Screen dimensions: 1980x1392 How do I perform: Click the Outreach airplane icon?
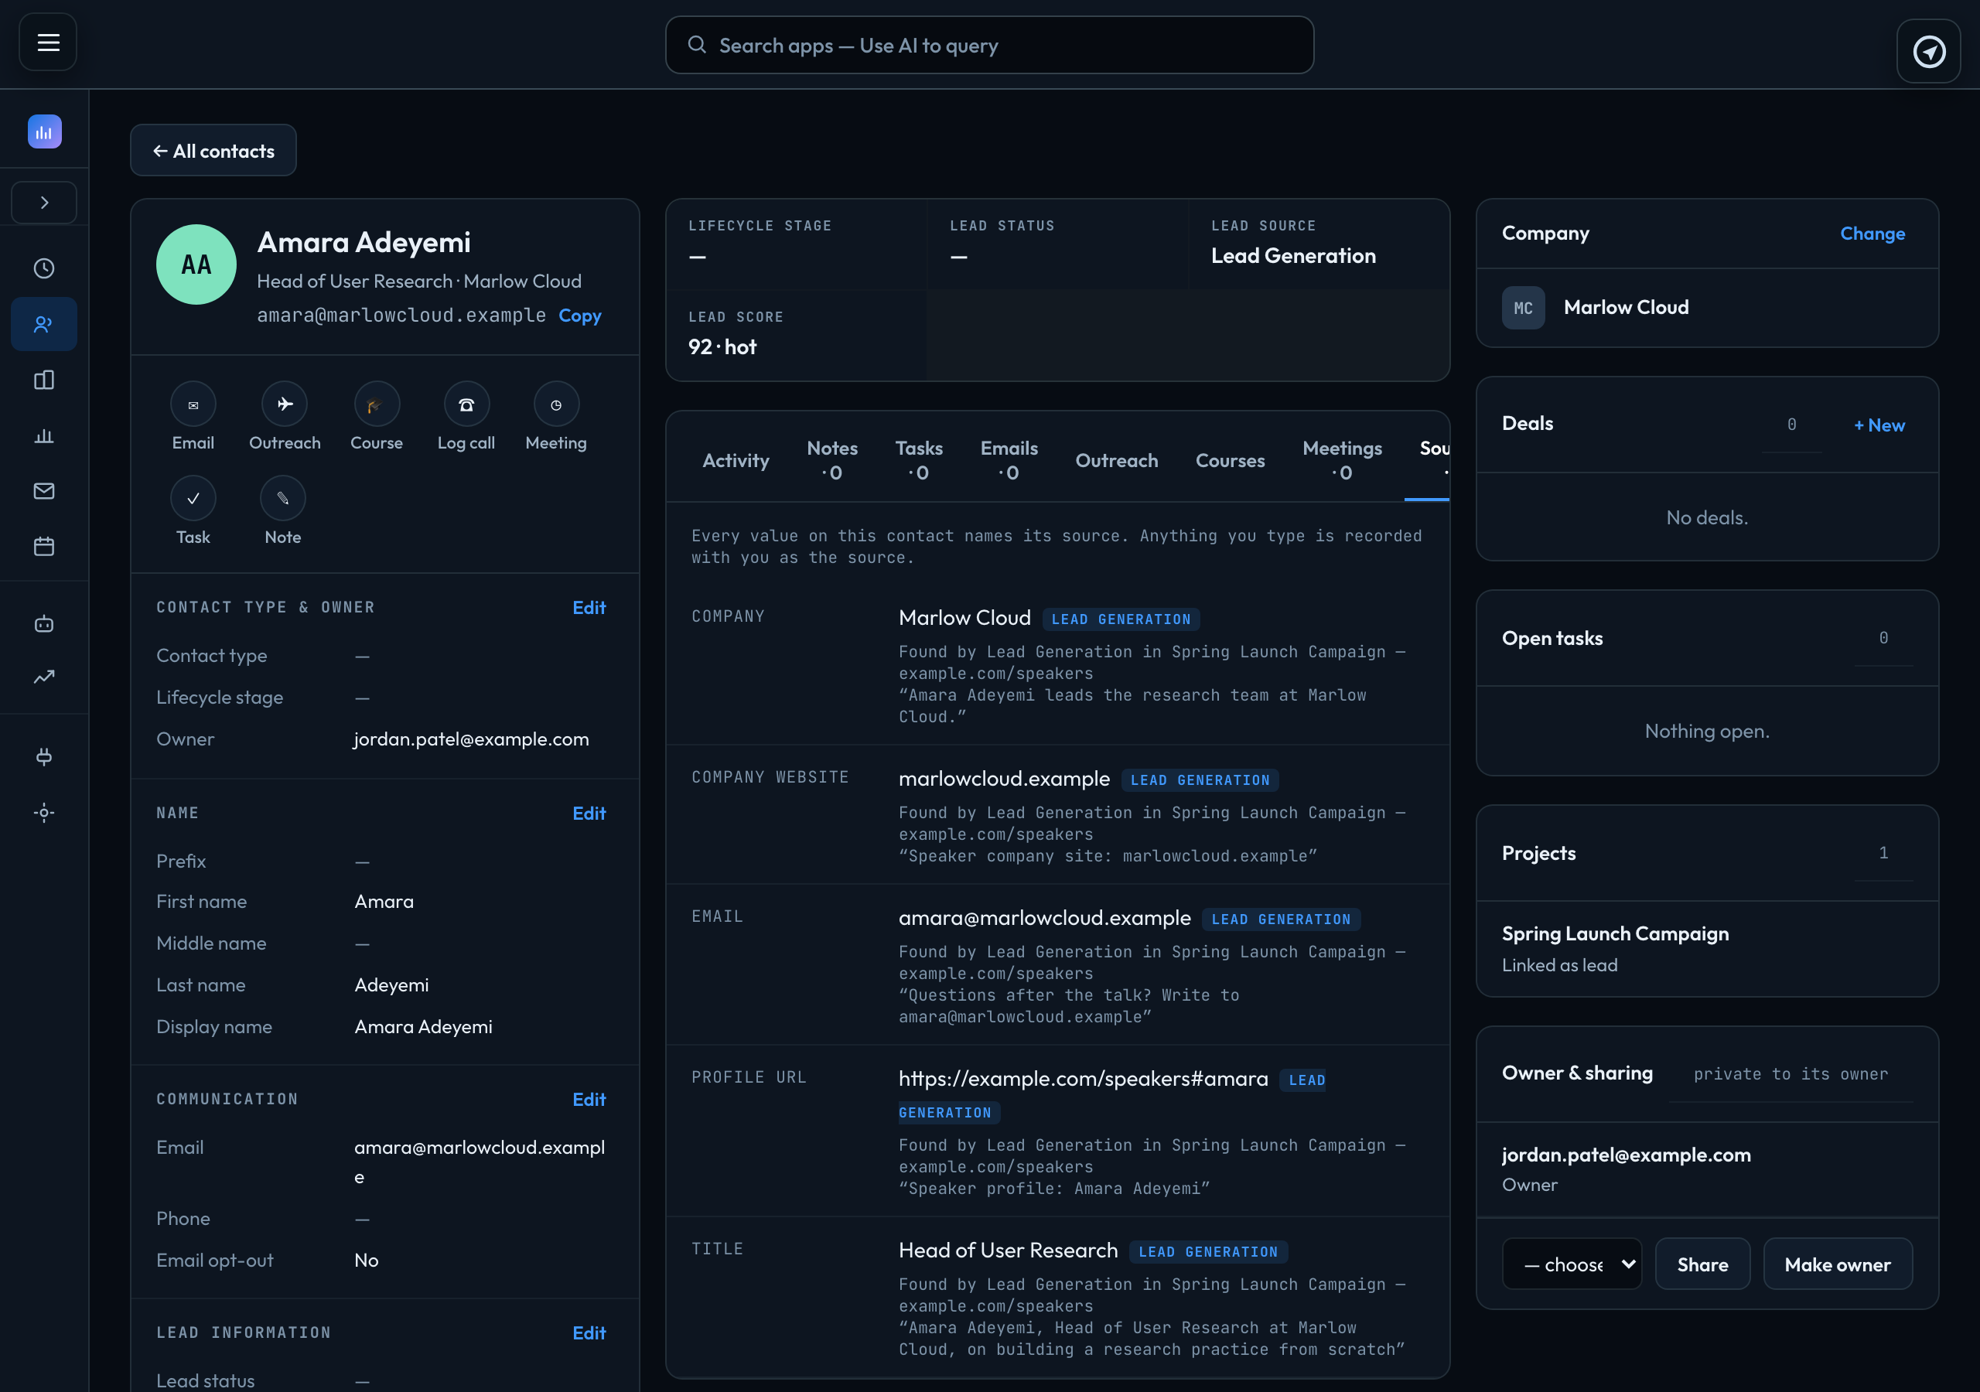click(x=285, y=404)
